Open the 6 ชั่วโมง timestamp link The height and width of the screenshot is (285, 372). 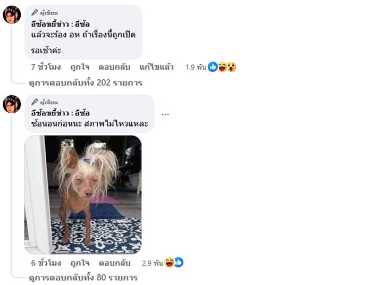click(46, 263)
